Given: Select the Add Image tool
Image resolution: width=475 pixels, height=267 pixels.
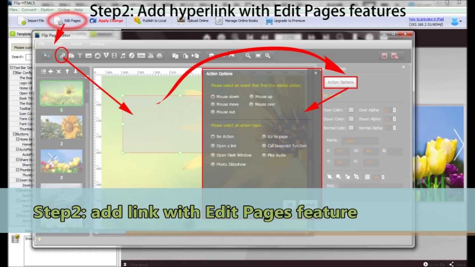Looking at the screenshot, I should click(x=88, y=56).
